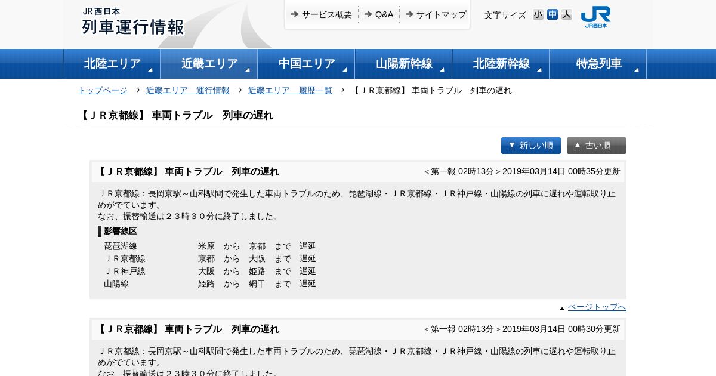This screenshot has width=716, height=376.
Task: Click the 影響線区 section heading
Action: tap(121, 231)
